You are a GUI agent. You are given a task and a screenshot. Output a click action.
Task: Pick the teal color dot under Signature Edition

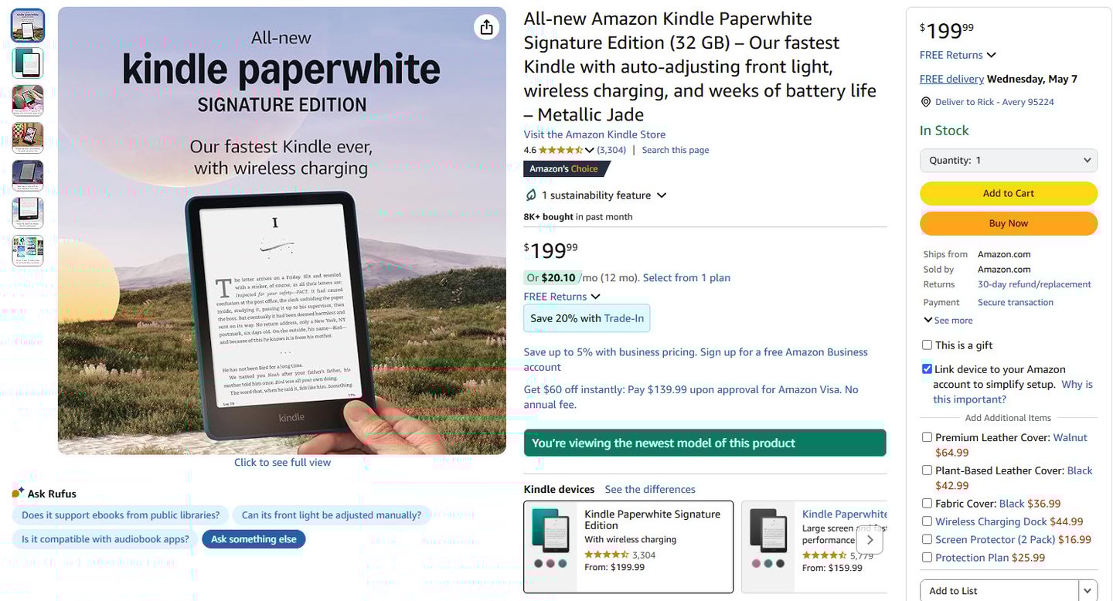[x=563, y=563]
